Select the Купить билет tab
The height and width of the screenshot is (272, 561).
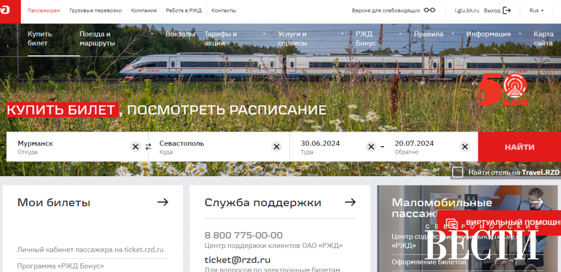[39, 39]
